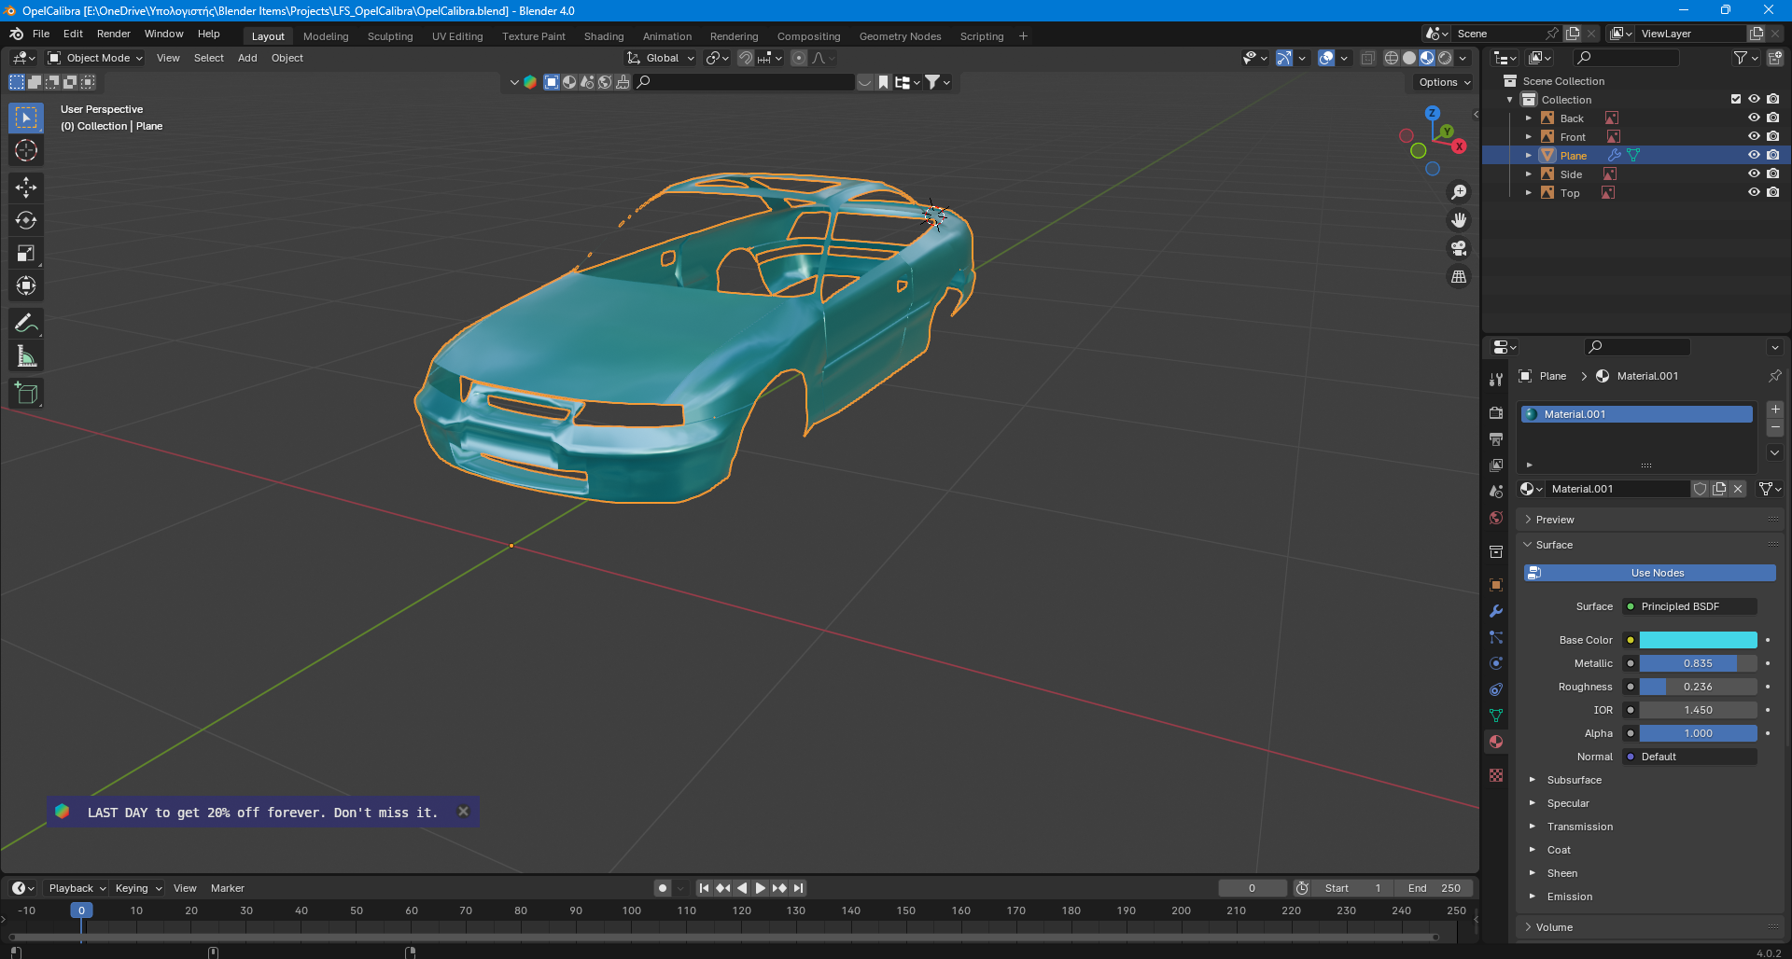Select the Rotate tool

click(26, 220)
